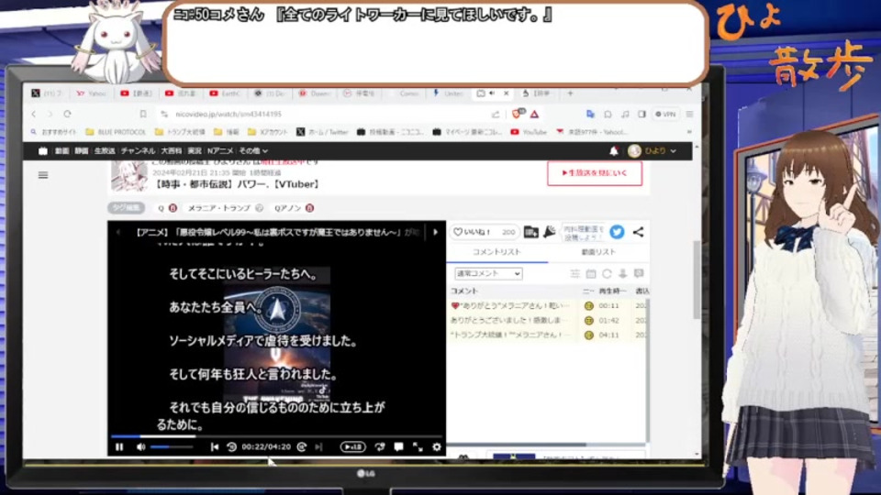Screen dimensions: 881x495
Task: Open the hamburger sidebar menu
Action: point(43,175)
